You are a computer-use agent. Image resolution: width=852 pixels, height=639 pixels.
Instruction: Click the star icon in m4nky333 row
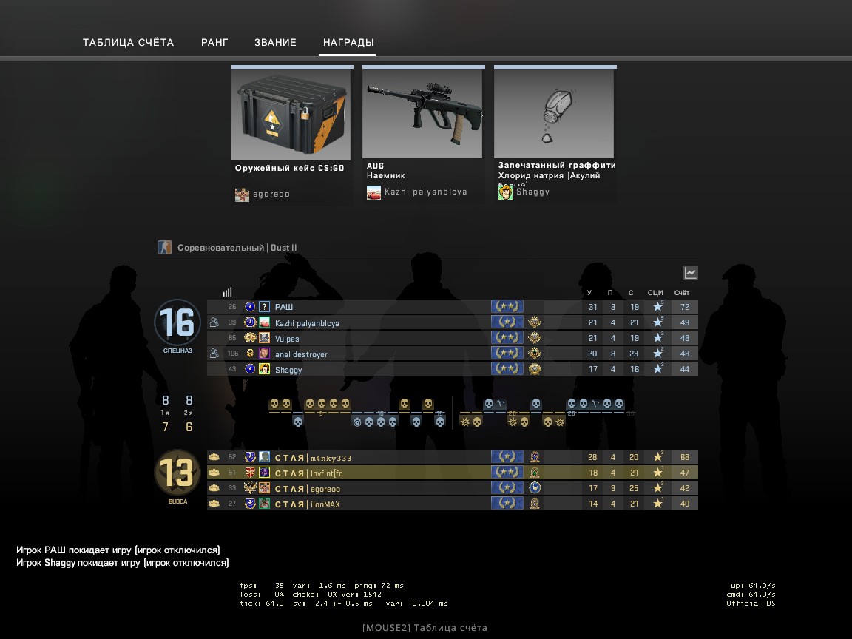click(658, 457)
